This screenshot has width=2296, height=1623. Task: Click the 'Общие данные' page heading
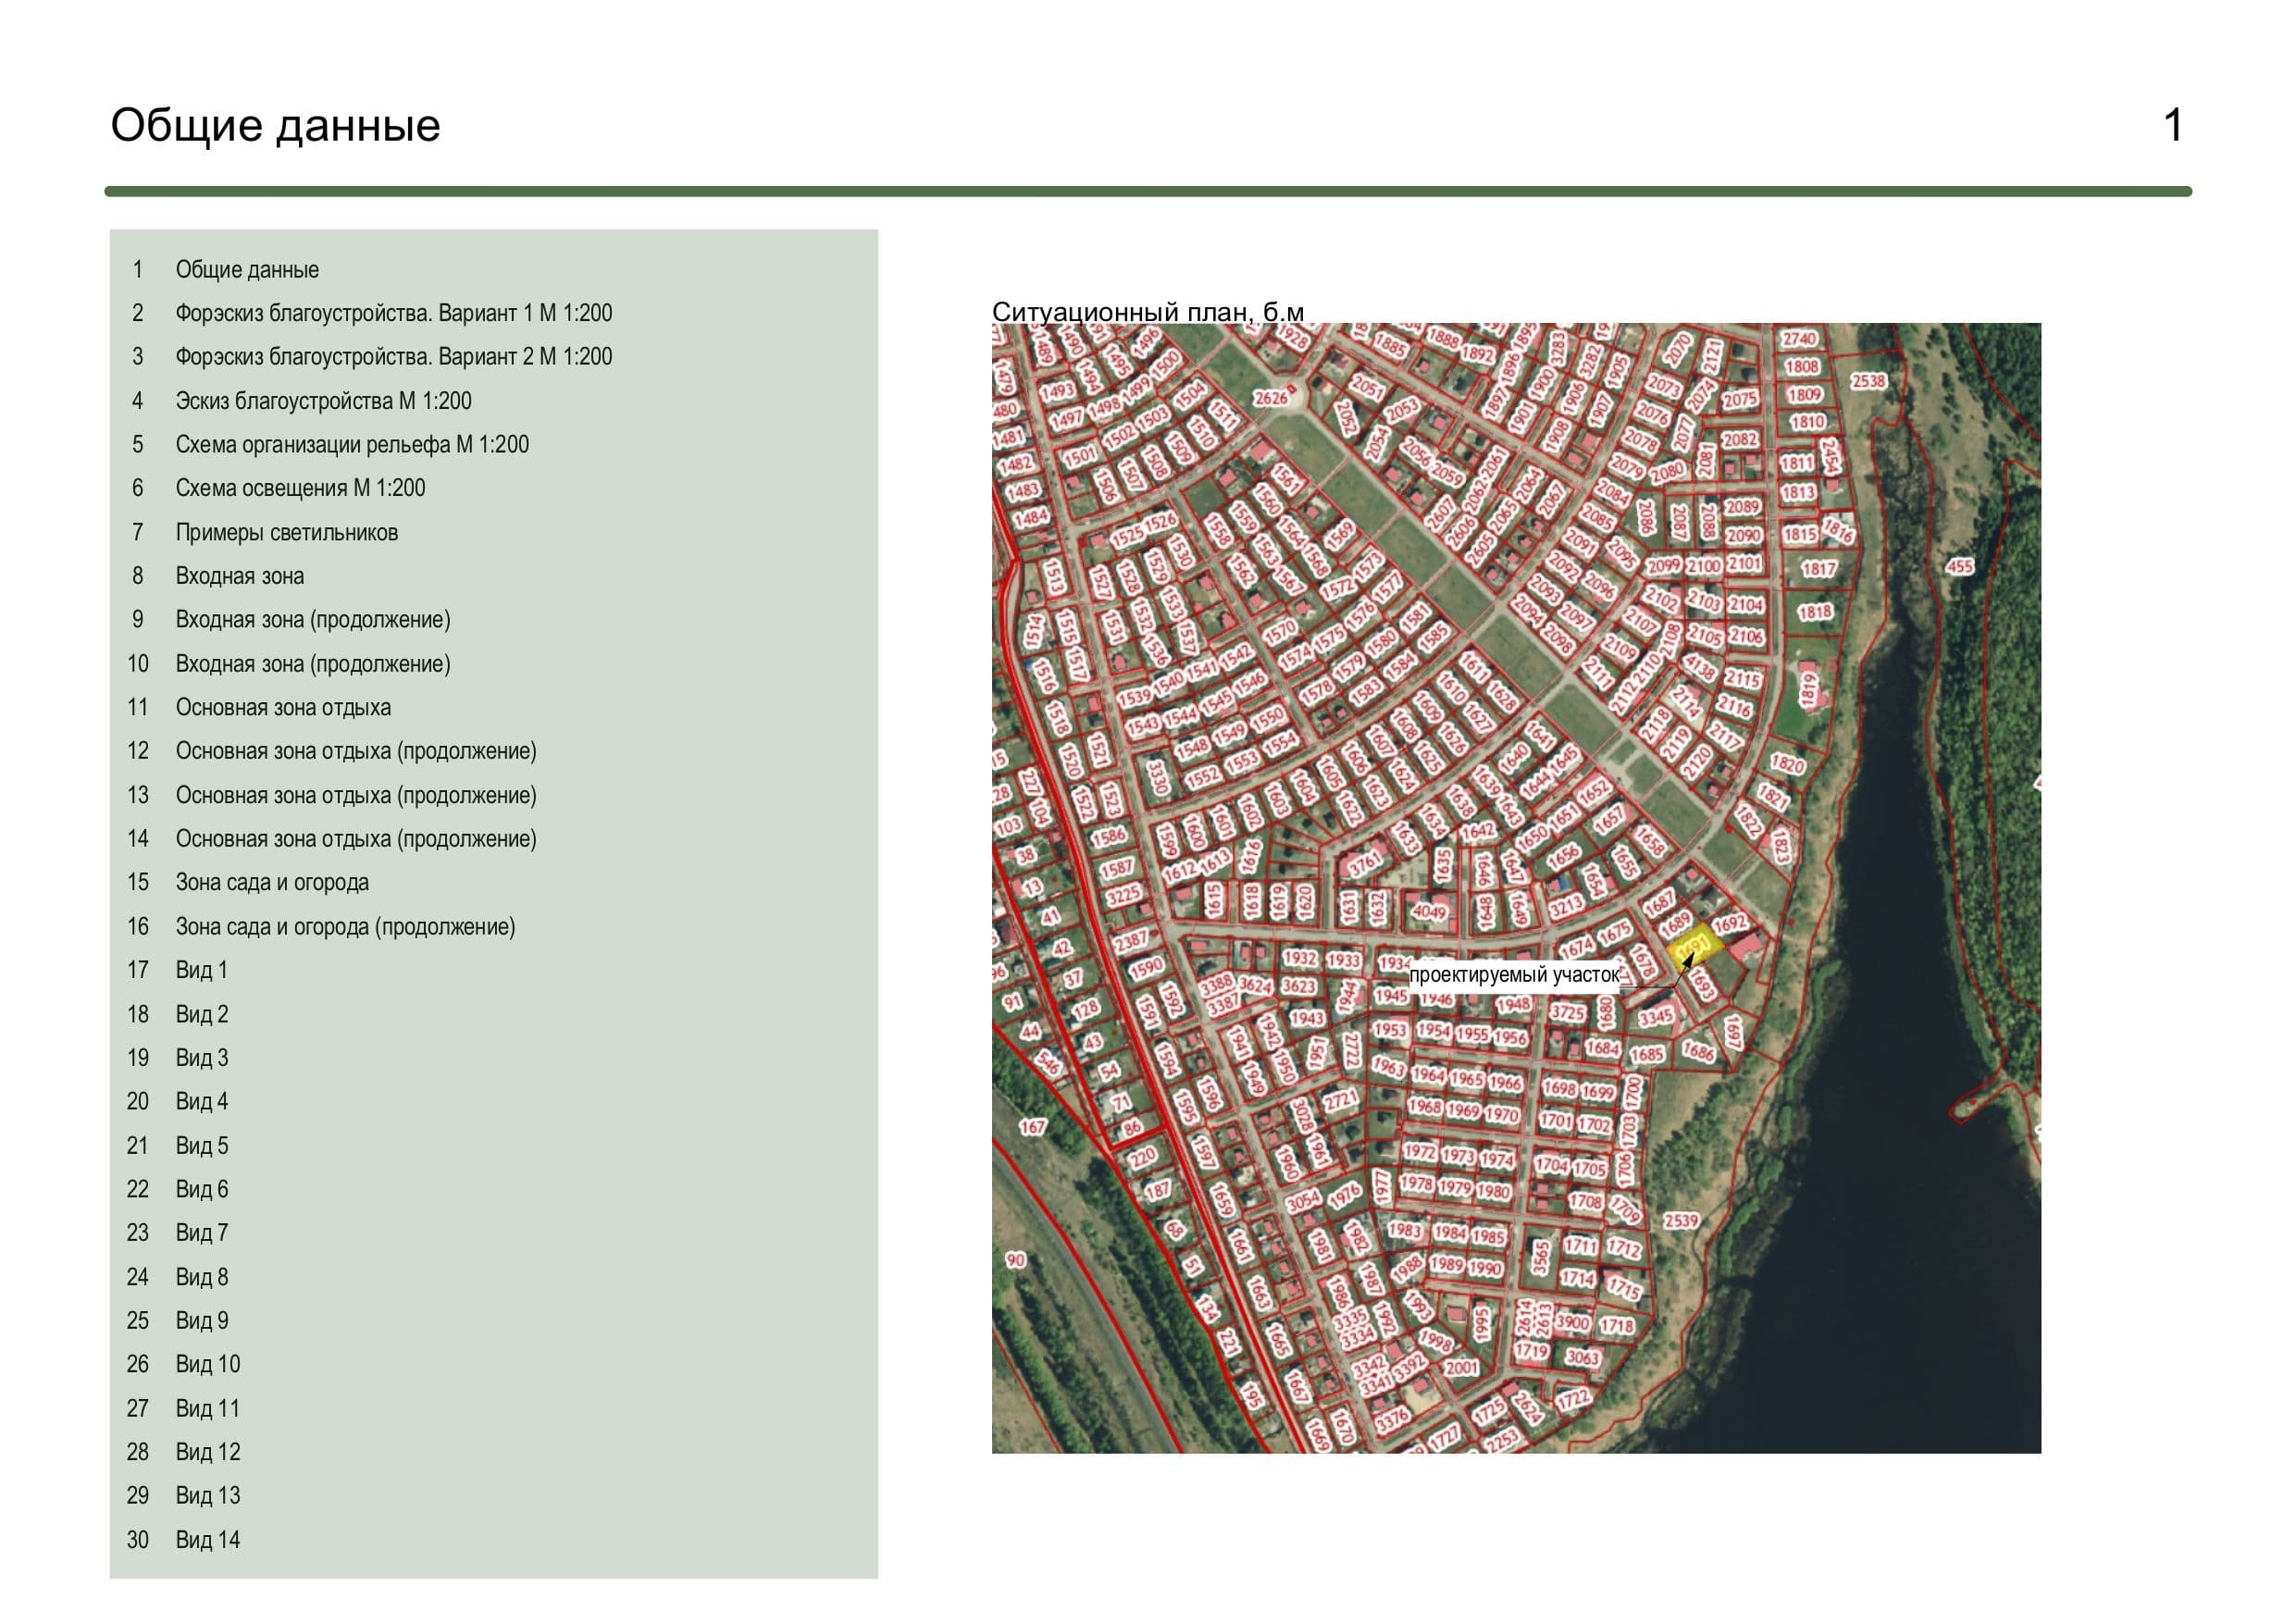tap(275, 126)
